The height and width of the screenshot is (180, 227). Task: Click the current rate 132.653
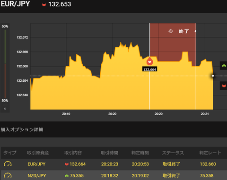(60, 4)
